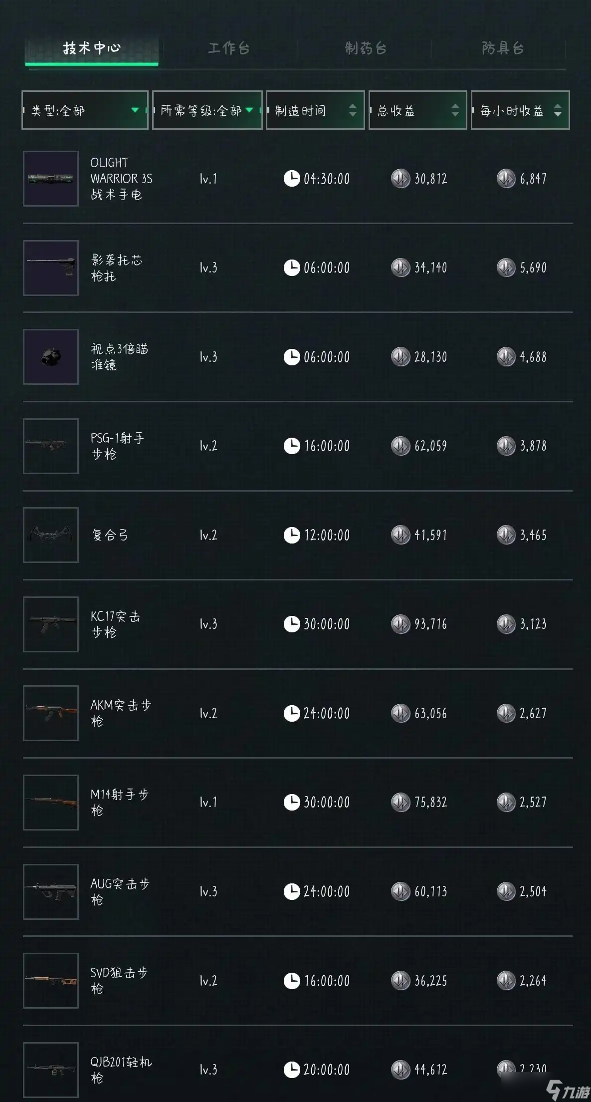Image resolution: width=591 pixels, height=1102 pixels.
Task: Switch to the 工作台 tab
Action: [x=228, y=48]
